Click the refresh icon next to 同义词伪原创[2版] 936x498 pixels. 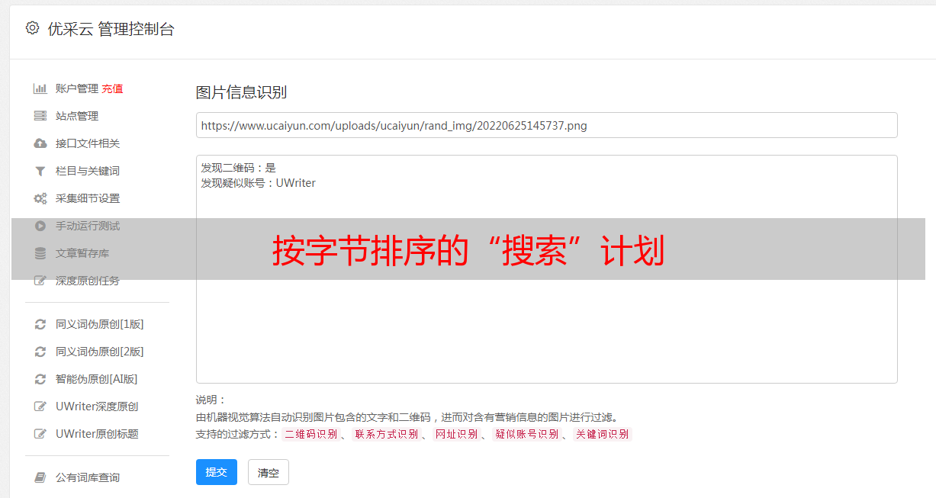pos(40,352)
